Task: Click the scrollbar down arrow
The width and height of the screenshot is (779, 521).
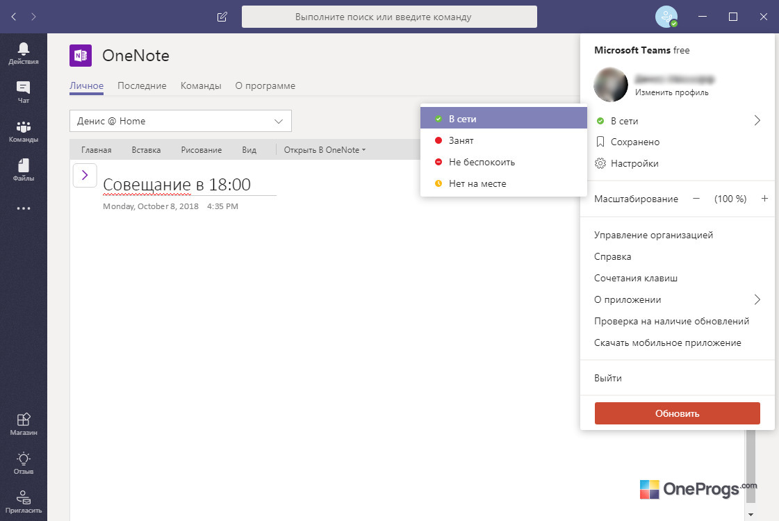Action: click(x=751, y=515)
